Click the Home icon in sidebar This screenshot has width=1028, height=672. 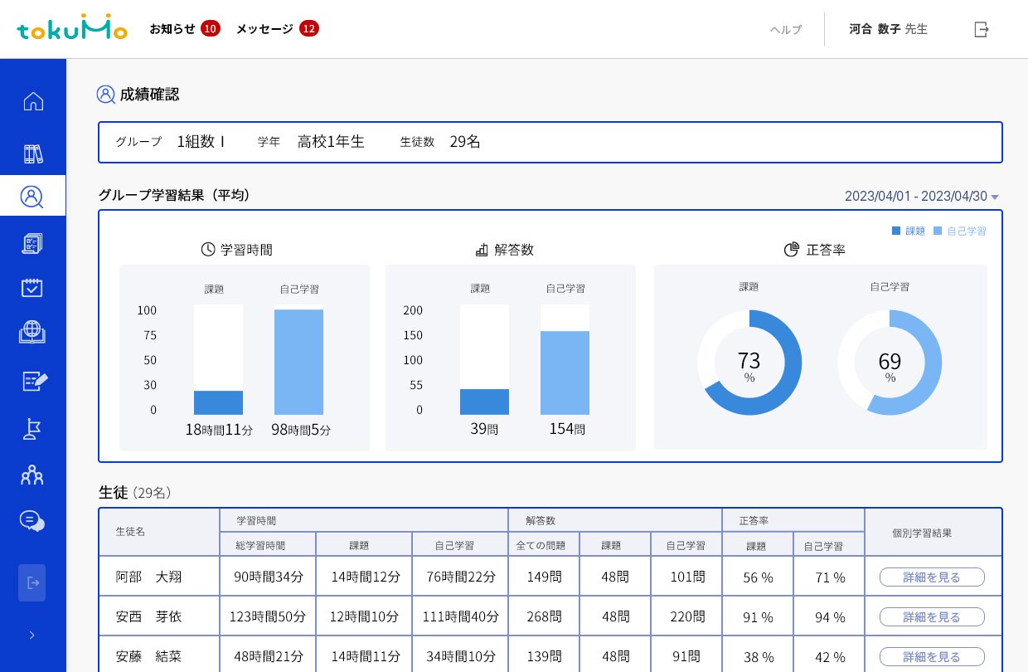coord(33,101)
